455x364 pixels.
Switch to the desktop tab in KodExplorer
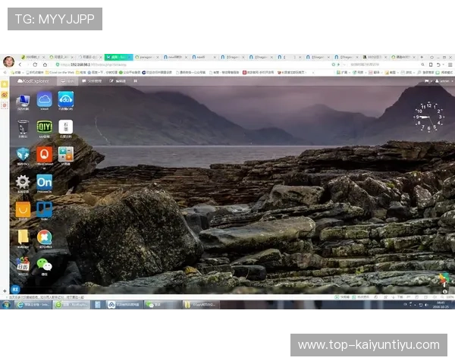[68, 80]
